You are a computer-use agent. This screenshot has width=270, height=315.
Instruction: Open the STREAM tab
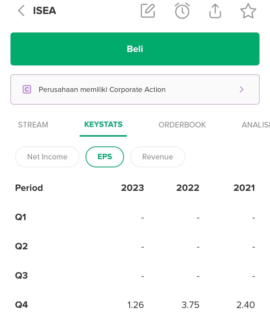33,125
